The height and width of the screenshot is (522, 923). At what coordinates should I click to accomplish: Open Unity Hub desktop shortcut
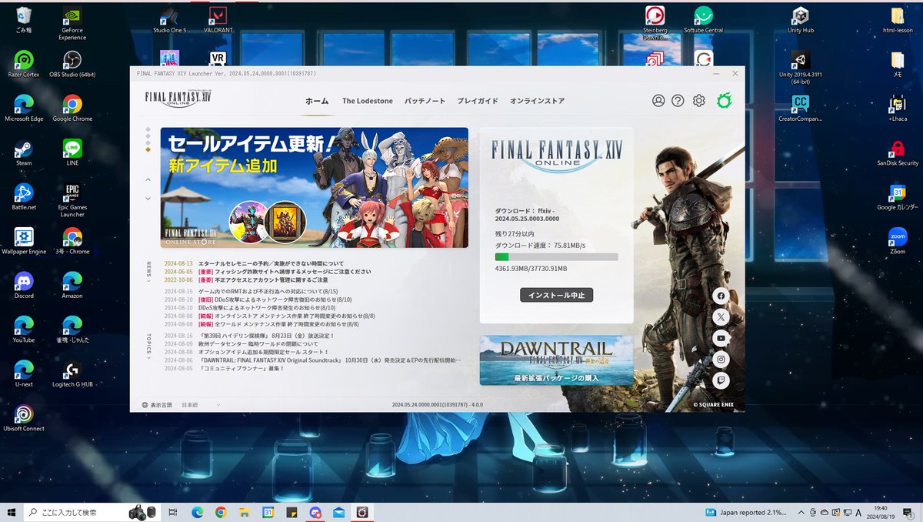click(801, 19)
